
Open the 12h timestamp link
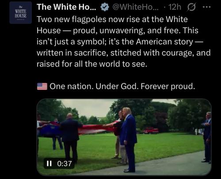[x=175, y=7]
